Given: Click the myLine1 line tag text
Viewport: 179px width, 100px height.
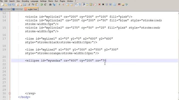Looking at the screenshot, I should point(69,39).
